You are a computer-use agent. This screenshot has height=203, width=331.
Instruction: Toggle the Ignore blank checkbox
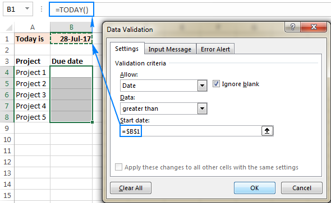(216, 84)
